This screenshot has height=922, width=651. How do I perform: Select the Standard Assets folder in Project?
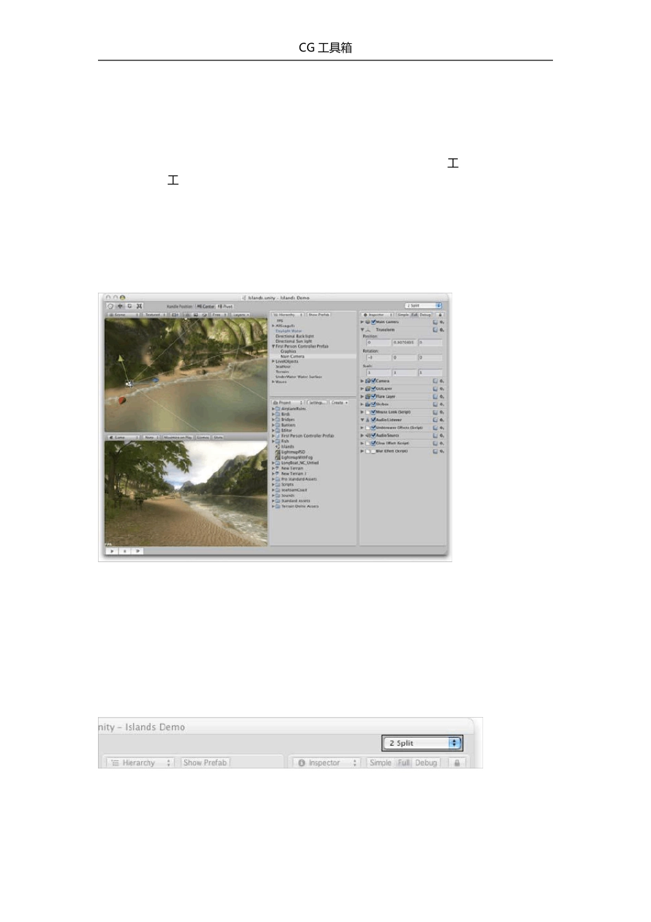point(295,500)
